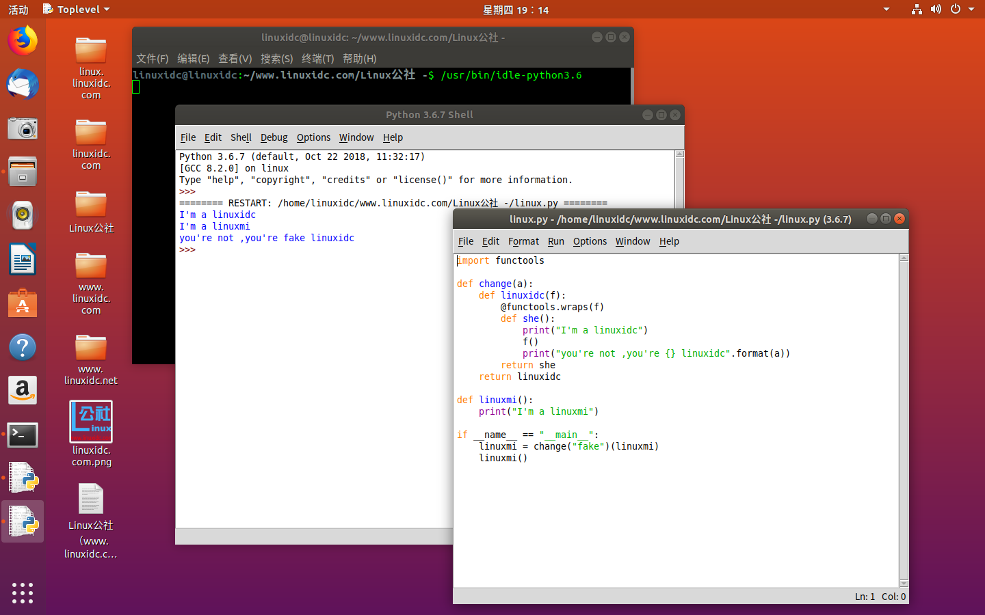Viewport: 985px width, 615px height.
Task: Open Run menu in linux.py editor
Action: pyautogui.click(x=556, y=241)
